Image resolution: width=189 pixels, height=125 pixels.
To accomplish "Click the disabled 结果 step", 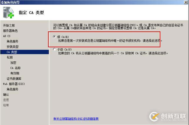I will tap(6, 105).
